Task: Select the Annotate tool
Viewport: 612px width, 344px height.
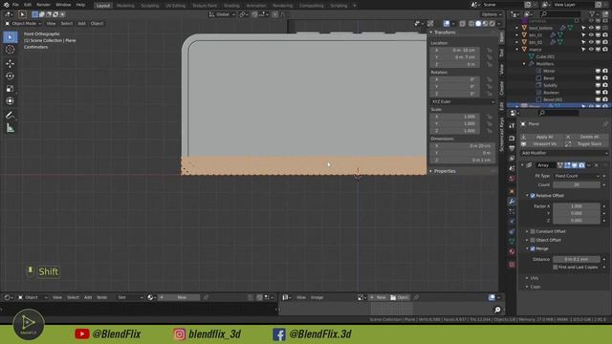Action: 11,115
